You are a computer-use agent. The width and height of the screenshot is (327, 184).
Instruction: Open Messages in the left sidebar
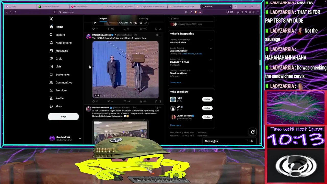click(x=59, y=51)
